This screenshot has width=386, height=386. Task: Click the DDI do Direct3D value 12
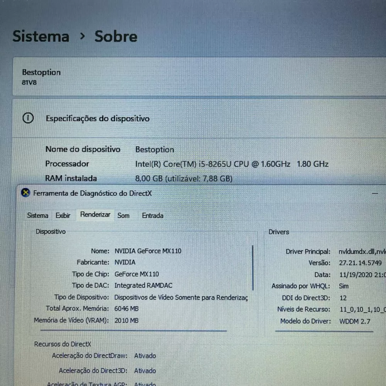[343, 298]
